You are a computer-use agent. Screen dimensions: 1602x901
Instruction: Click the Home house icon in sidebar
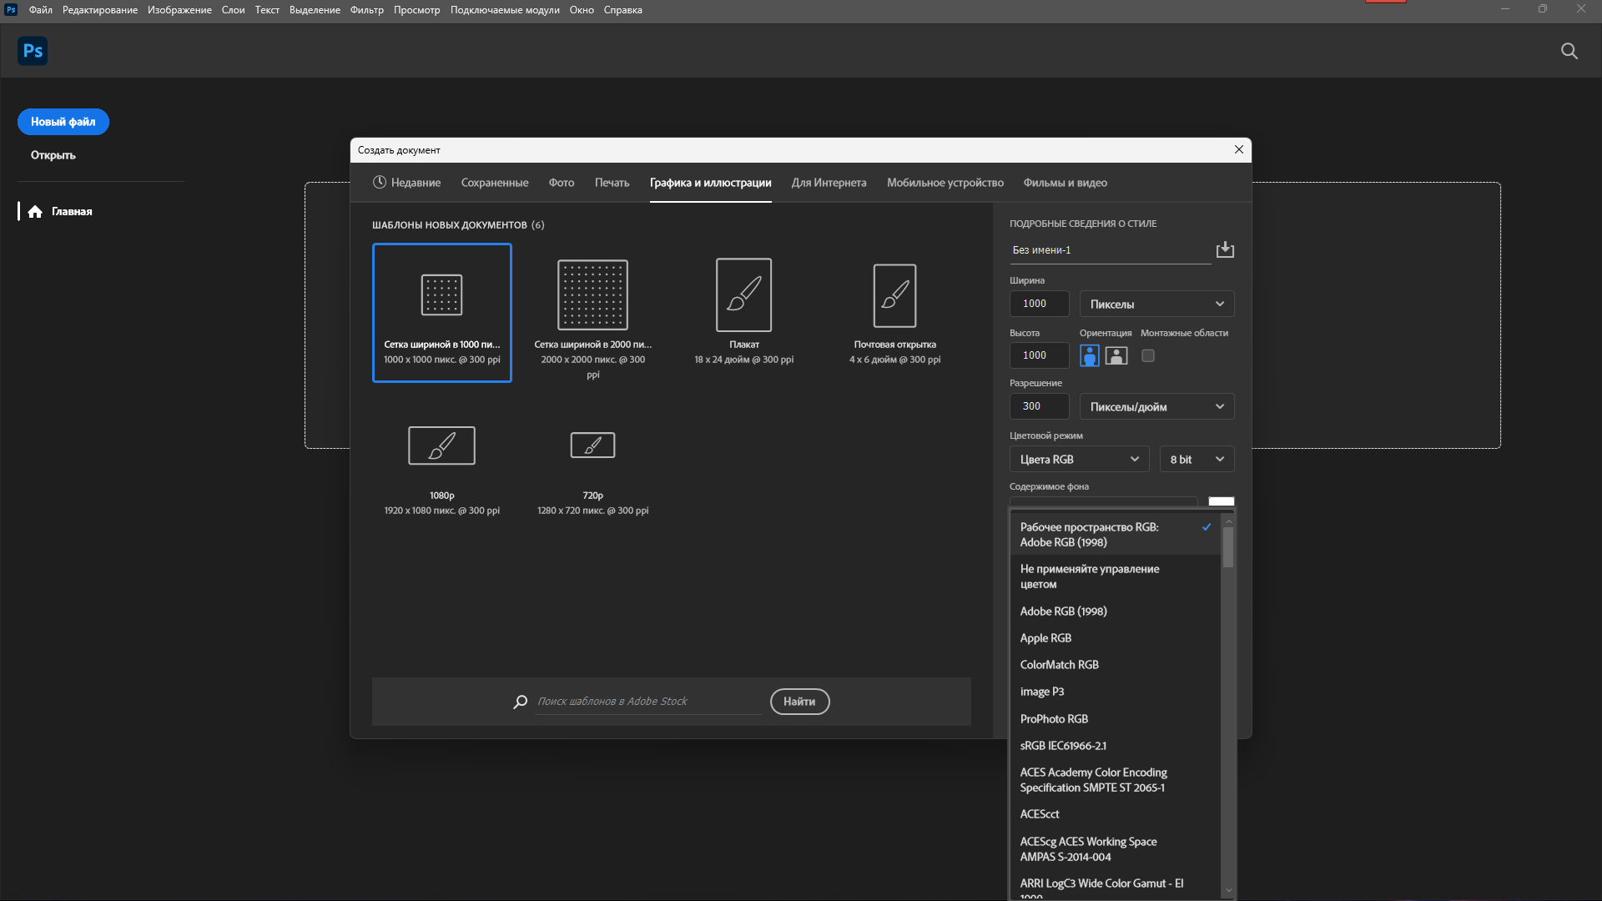[x=35, y=212]
